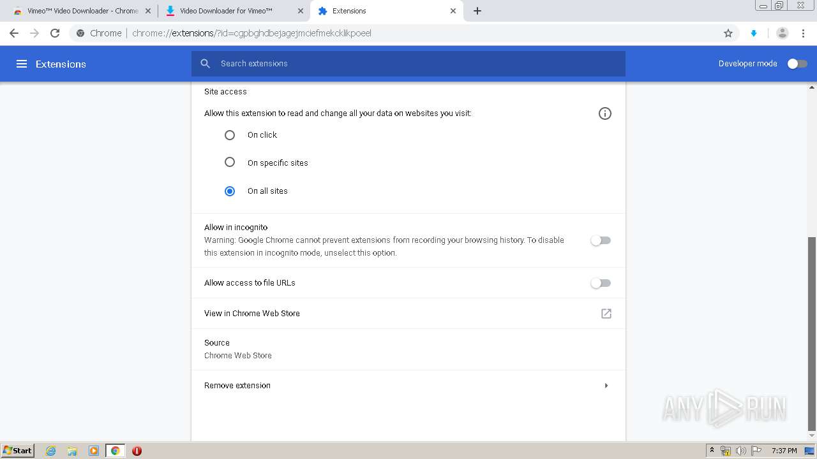Click the action center flag icon
The height and width of the screenshot is (459, 817).
point(756,451)
